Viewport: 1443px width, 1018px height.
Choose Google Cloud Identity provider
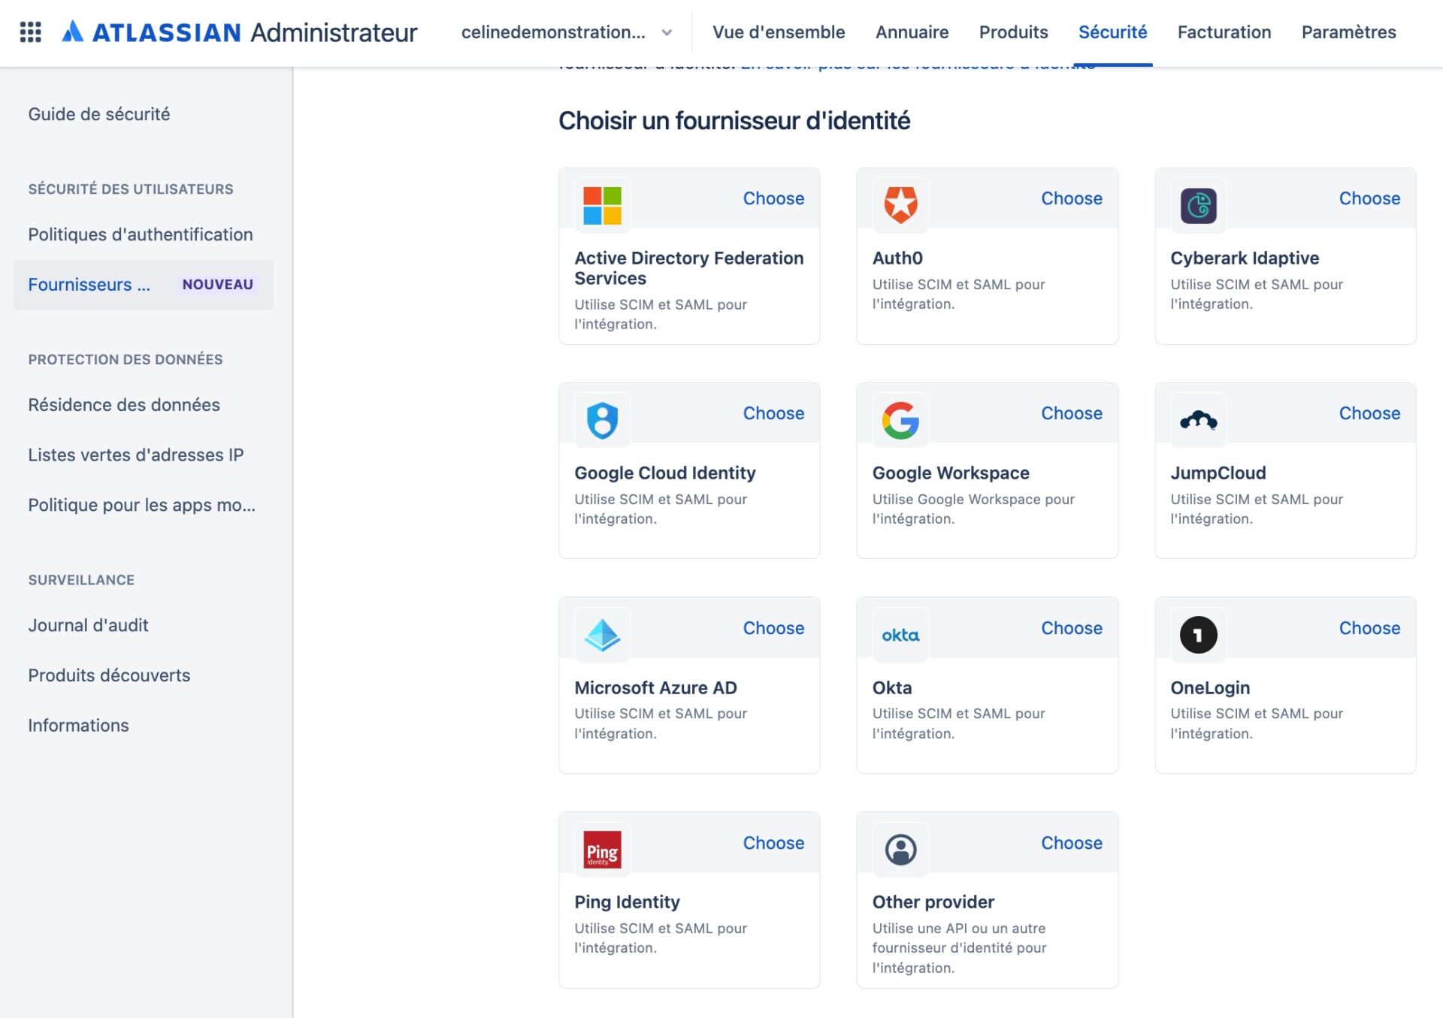[x=773, y=413]
